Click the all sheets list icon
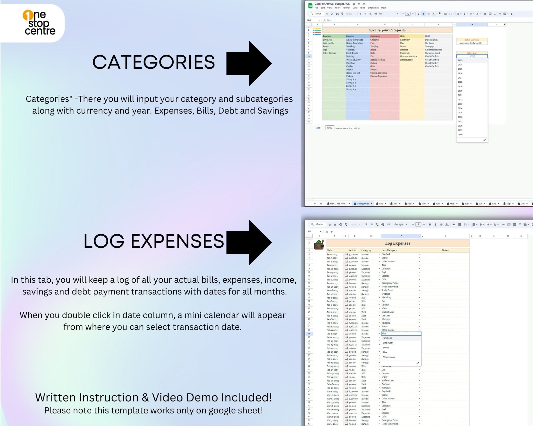This screenshot has height=426, width=533. click(321, 204)
